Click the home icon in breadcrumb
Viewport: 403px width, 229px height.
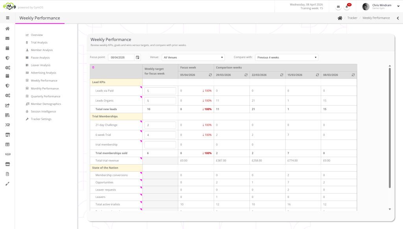(x=340, y=18)
